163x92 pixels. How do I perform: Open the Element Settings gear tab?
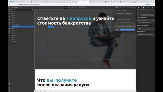click(x=143, y=7)
